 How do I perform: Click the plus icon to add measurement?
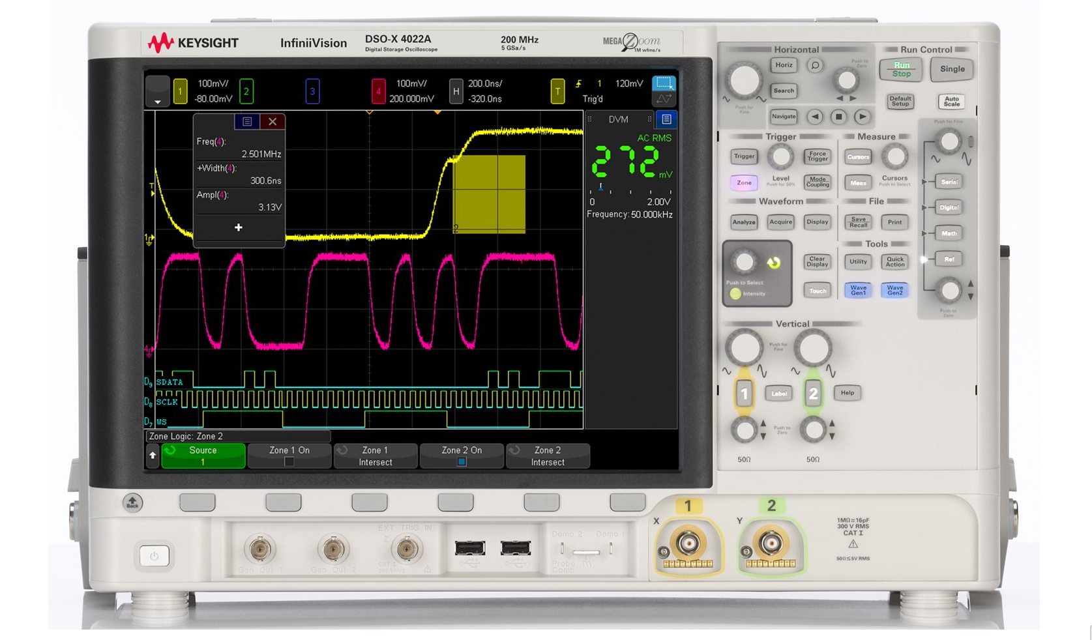point(239,227)
